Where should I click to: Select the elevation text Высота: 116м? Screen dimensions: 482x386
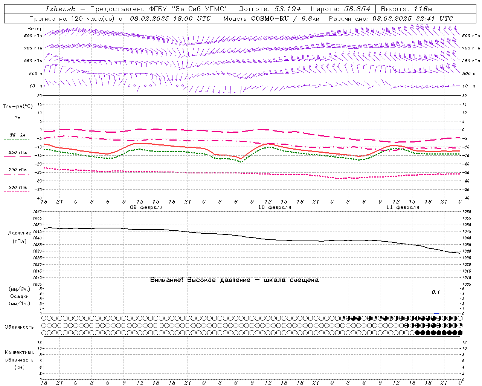(406, 9)
